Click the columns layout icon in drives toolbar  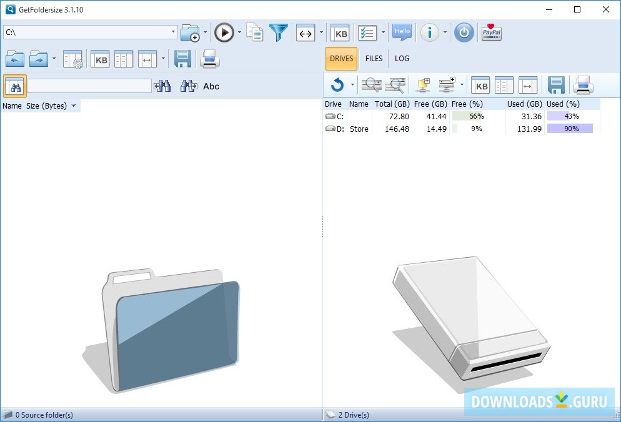click(504, 85)
